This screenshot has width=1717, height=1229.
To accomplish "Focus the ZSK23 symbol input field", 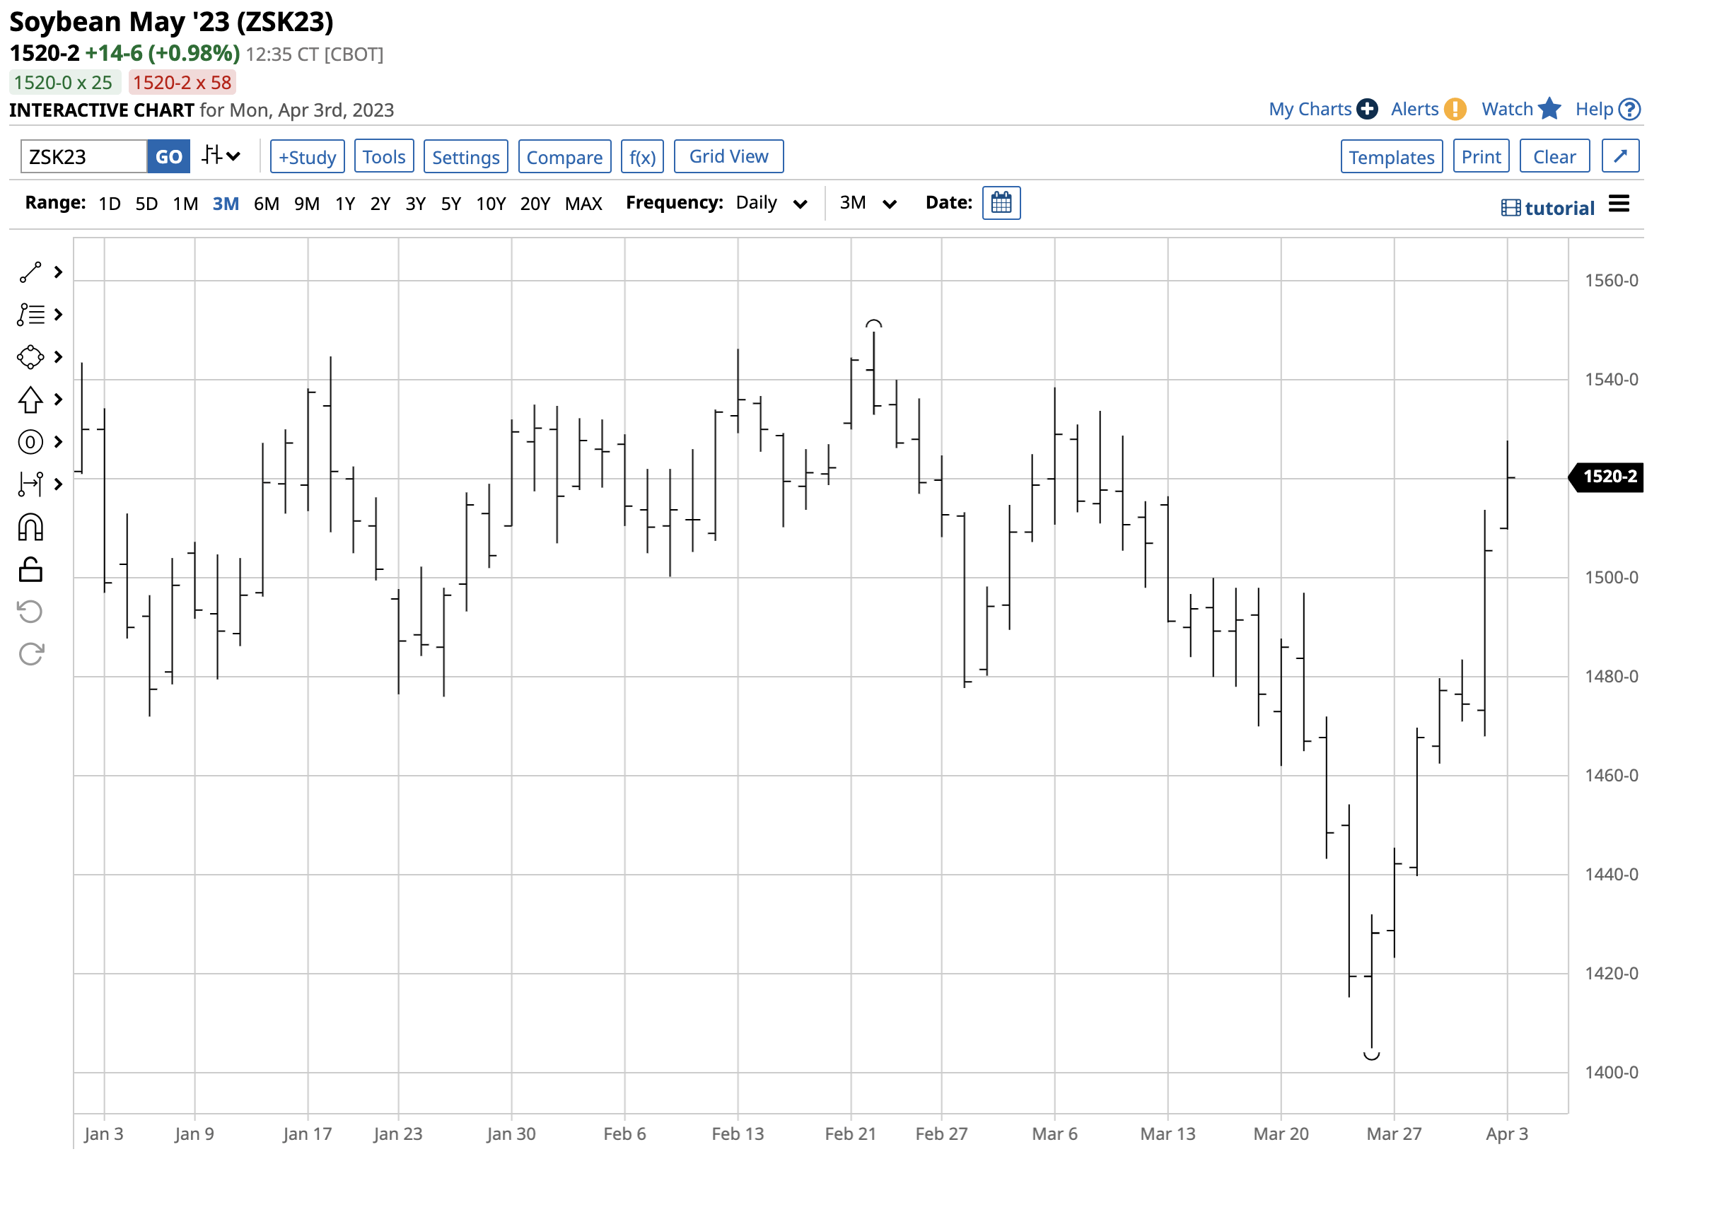I will 83,157.
